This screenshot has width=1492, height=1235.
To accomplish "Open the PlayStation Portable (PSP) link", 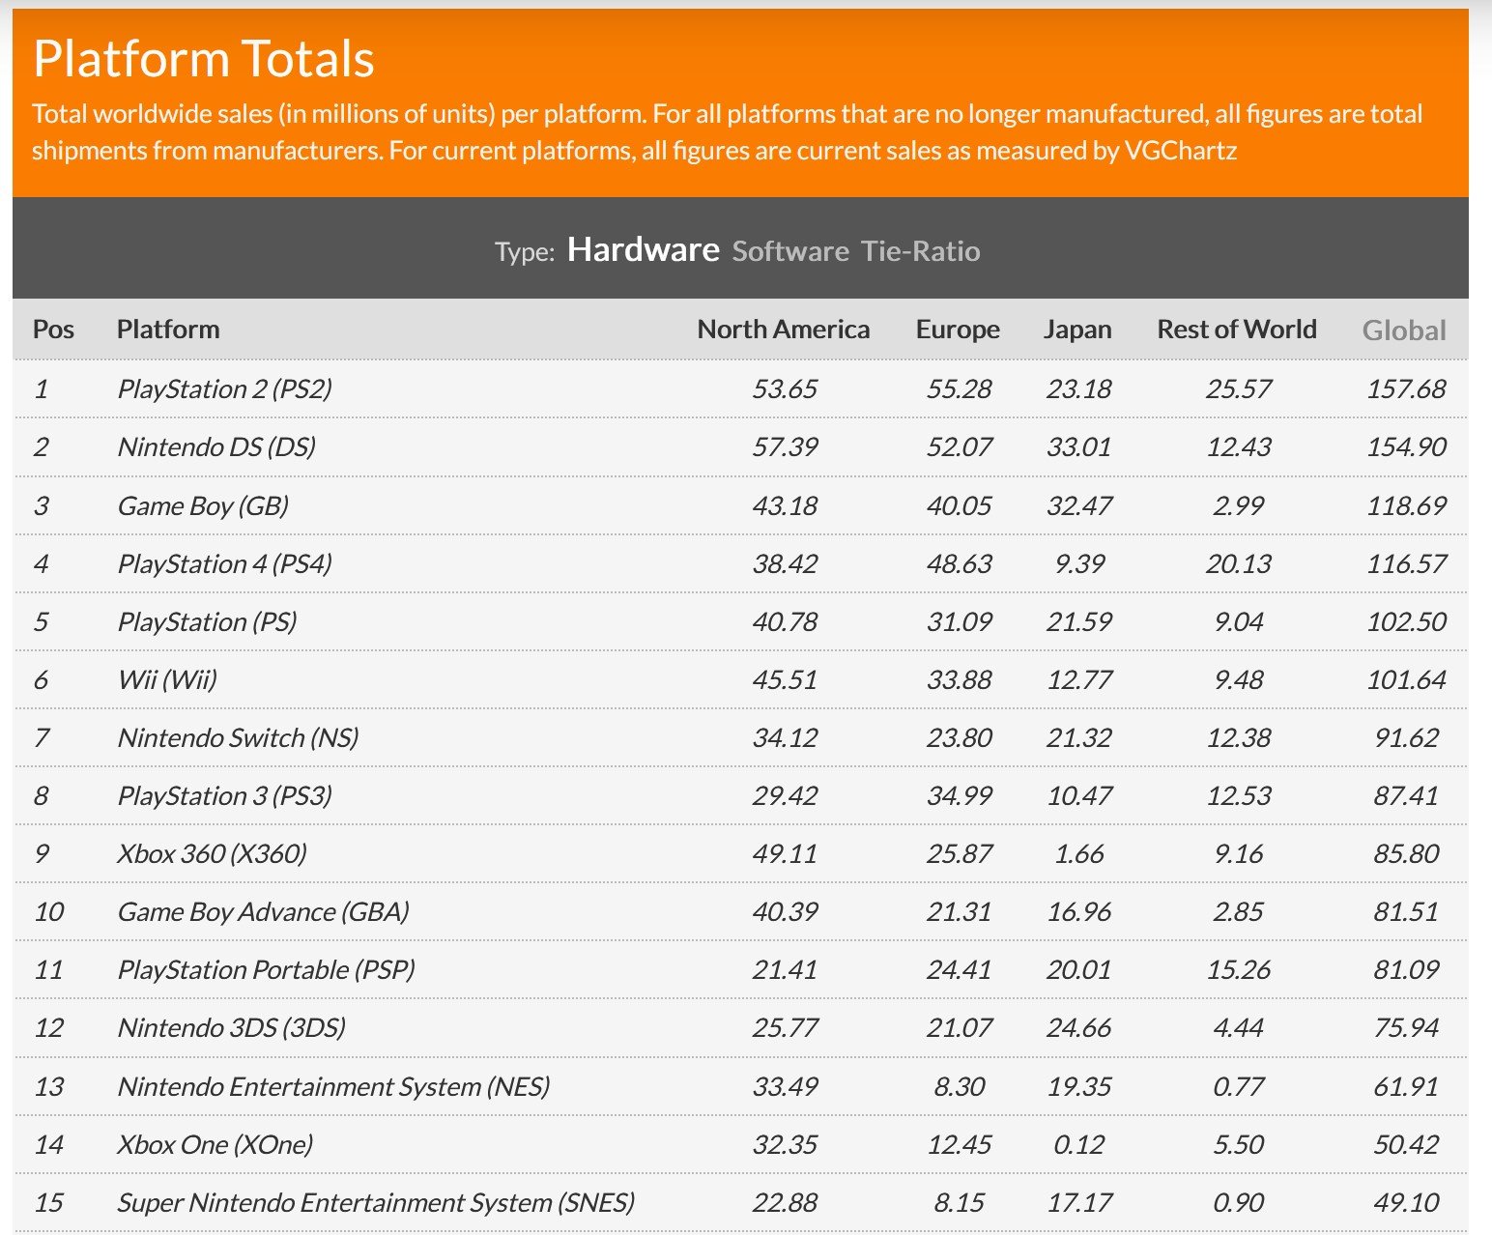I will coord(266,969).
